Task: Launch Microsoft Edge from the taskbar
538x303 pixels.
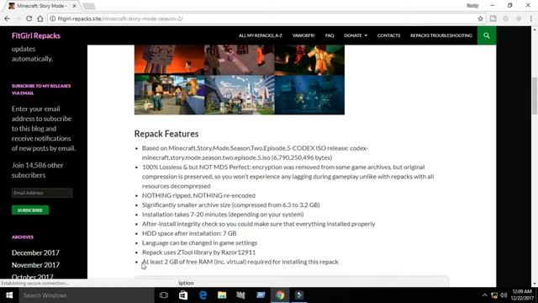Action: [203, 295]
